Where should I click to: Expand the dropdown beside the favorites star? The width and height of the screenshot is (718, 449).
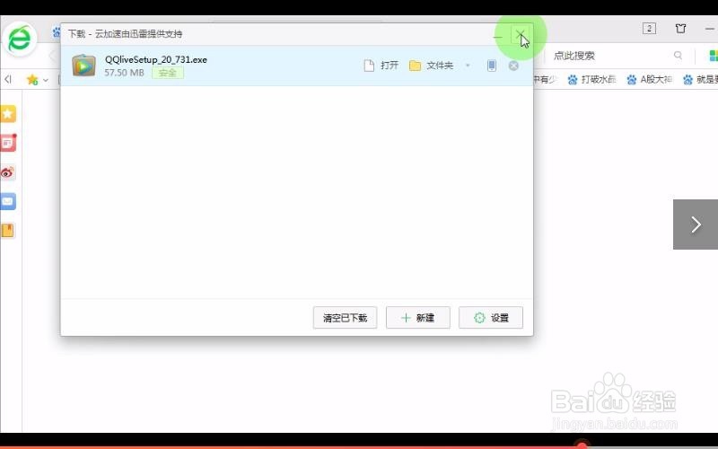click(x=46, y=80)
